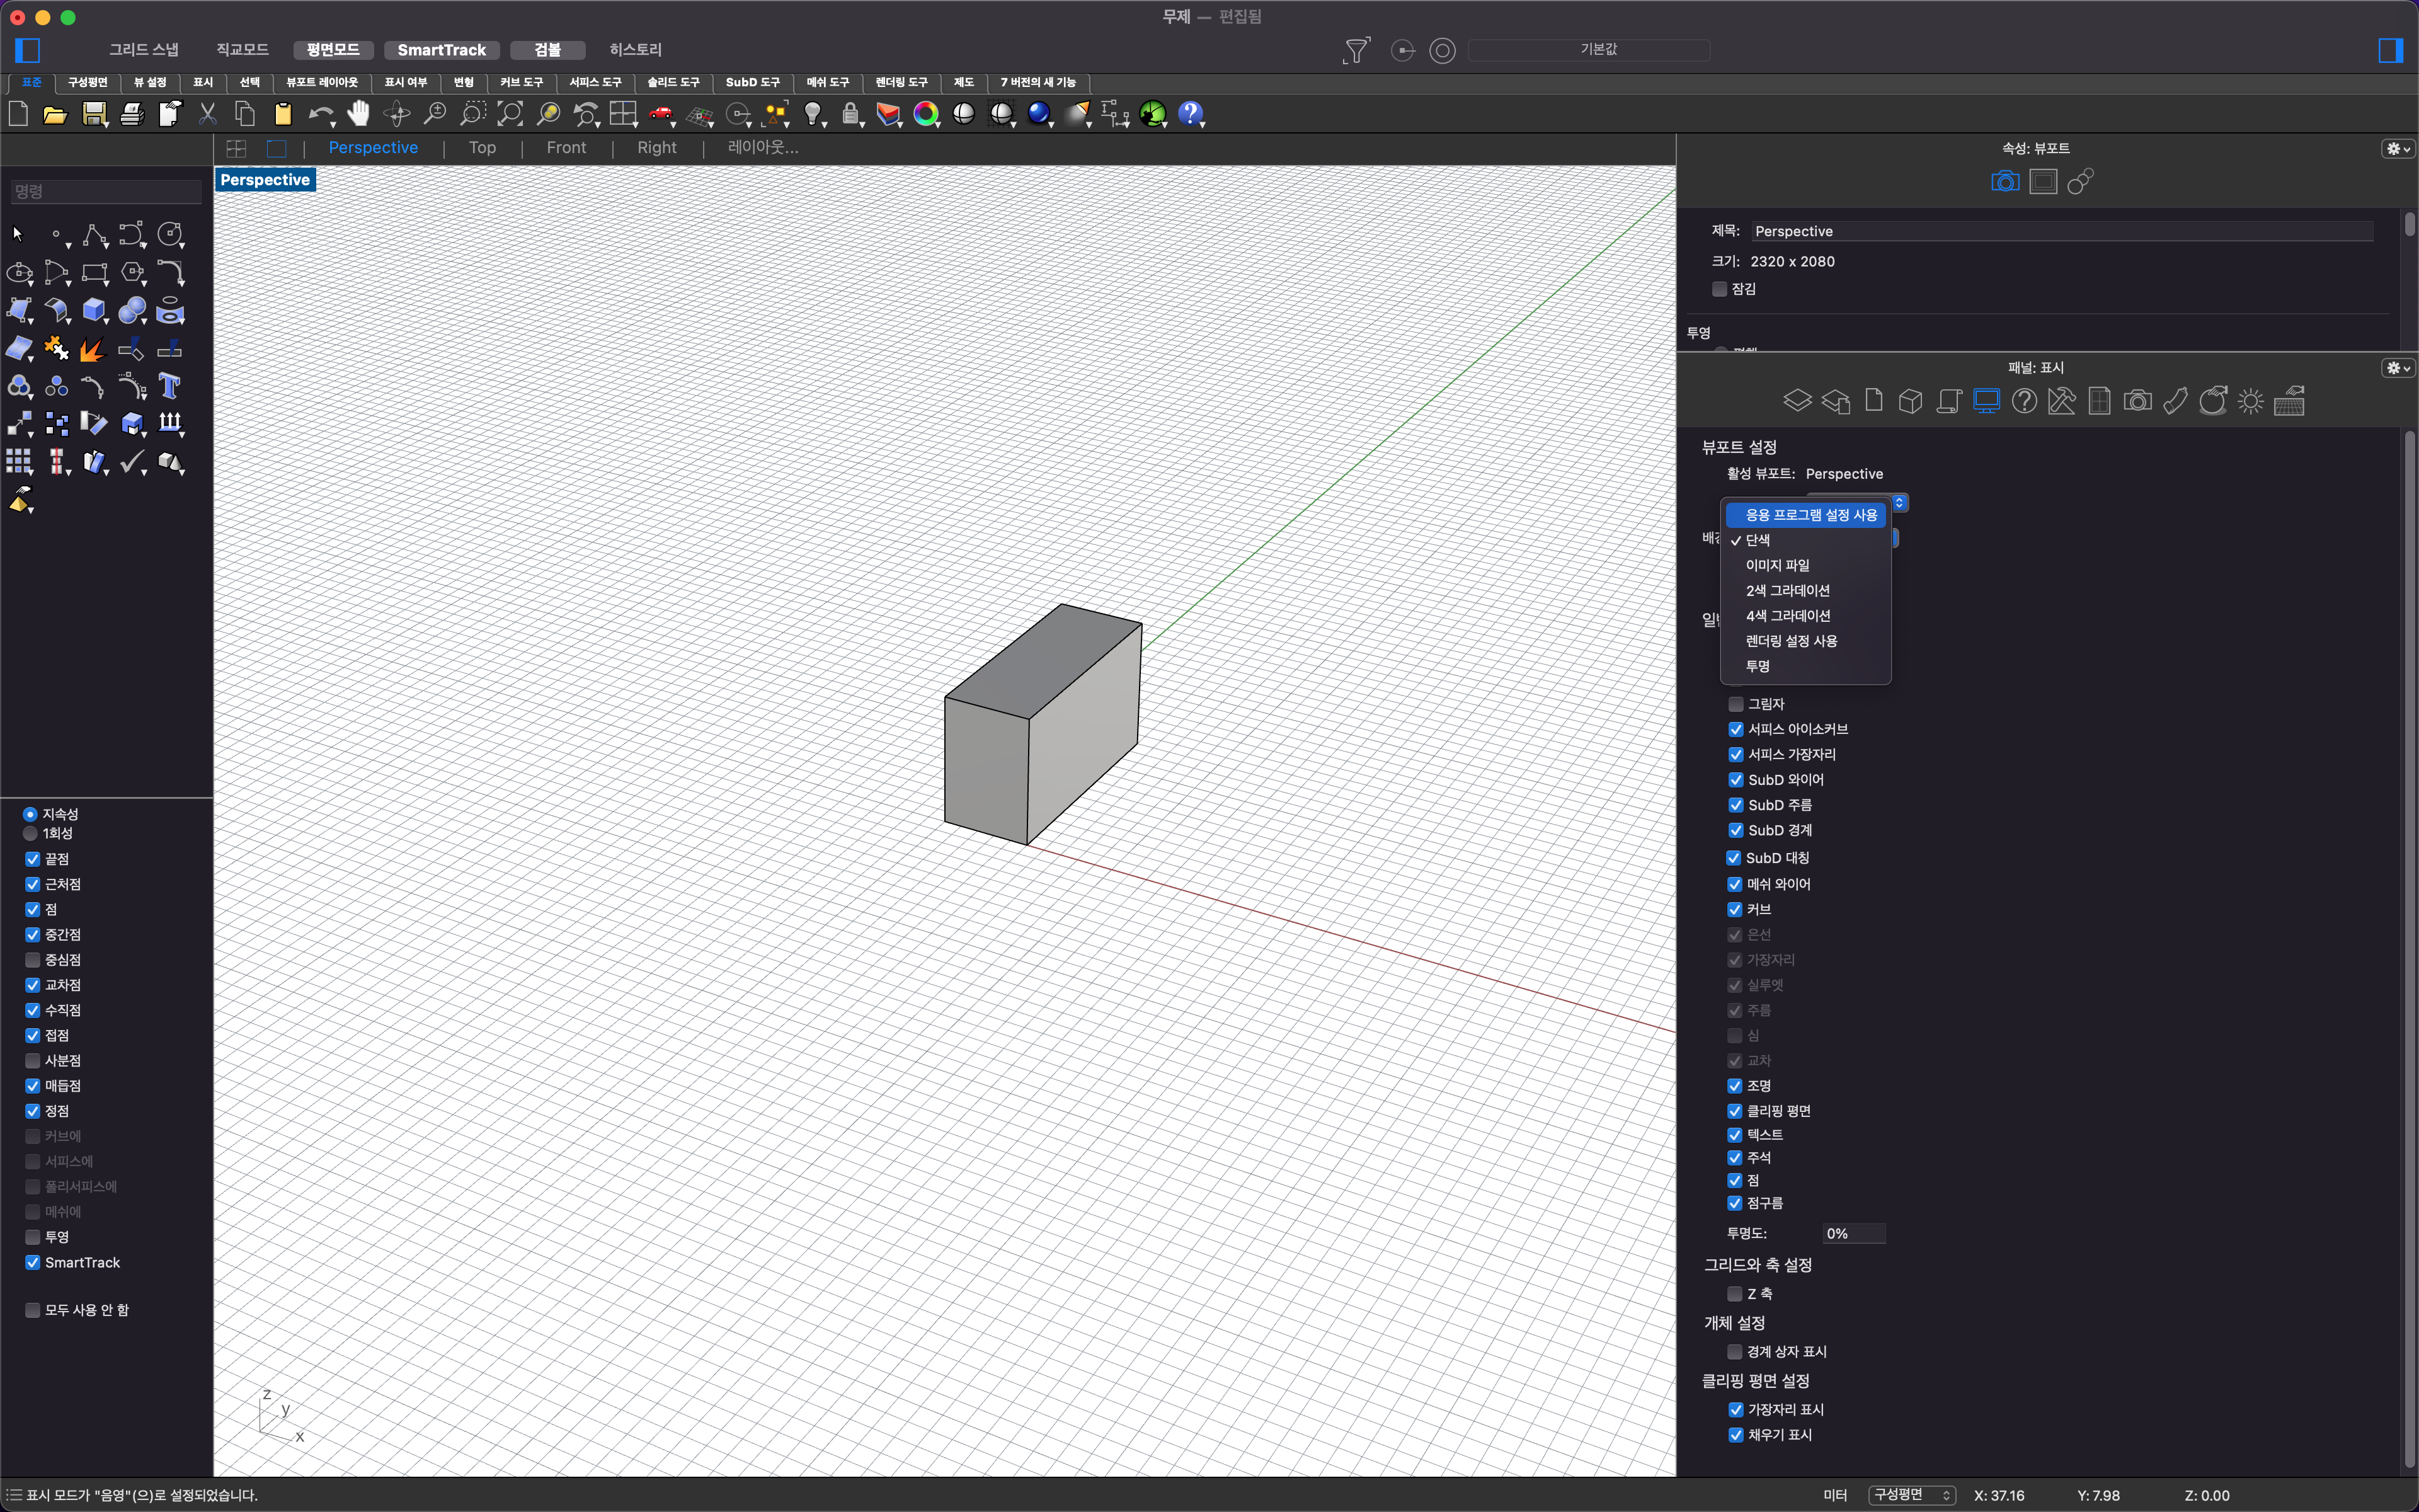Enable the Z 축 checkbox
2419x1512 pixels.
coord(1736,1294)
